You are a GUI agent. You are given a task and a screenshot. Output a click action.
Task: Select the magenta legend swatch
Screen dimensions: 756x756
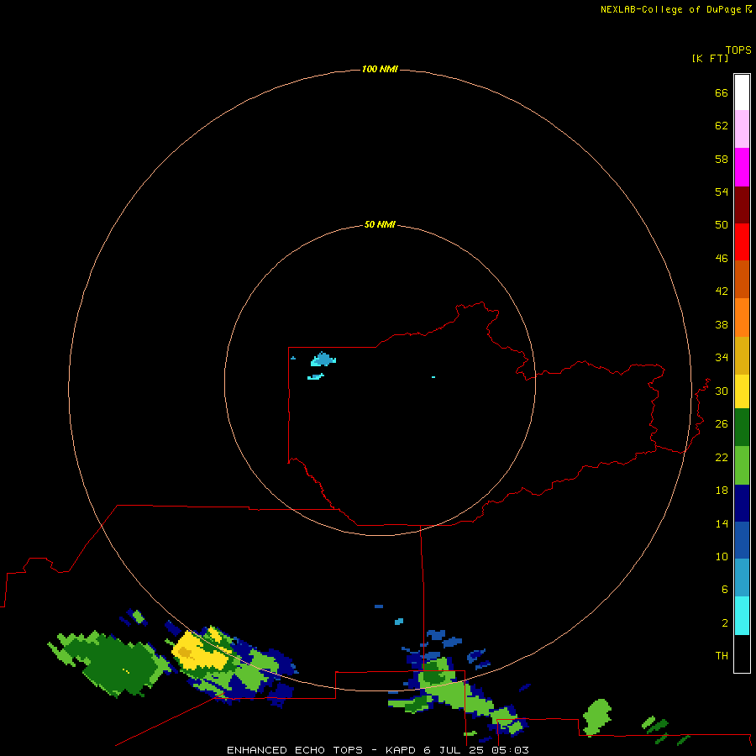click(742, 167)
